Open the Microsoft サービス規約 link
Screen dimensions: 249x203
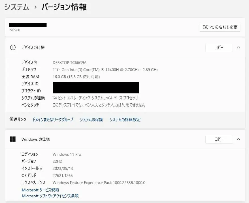click(x=40, y=190)
